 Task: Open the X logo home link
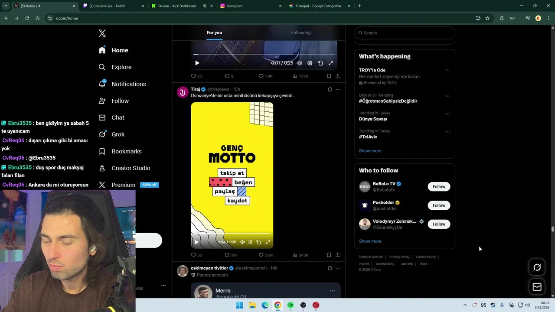click(102, 33)
